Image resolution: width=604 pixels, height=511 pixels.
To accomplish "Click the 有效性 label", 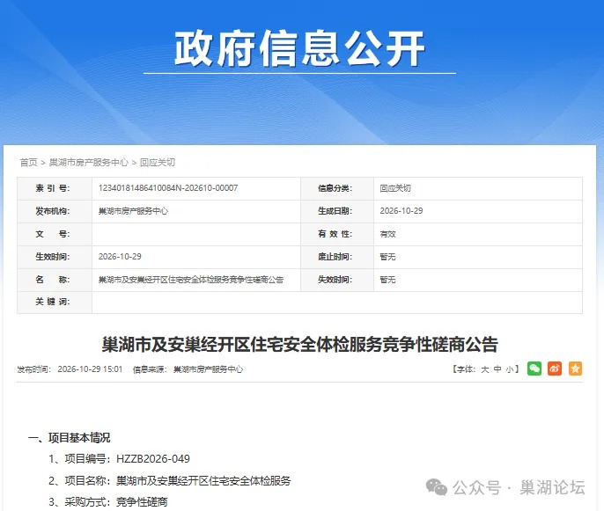I will tap(335, 234).
